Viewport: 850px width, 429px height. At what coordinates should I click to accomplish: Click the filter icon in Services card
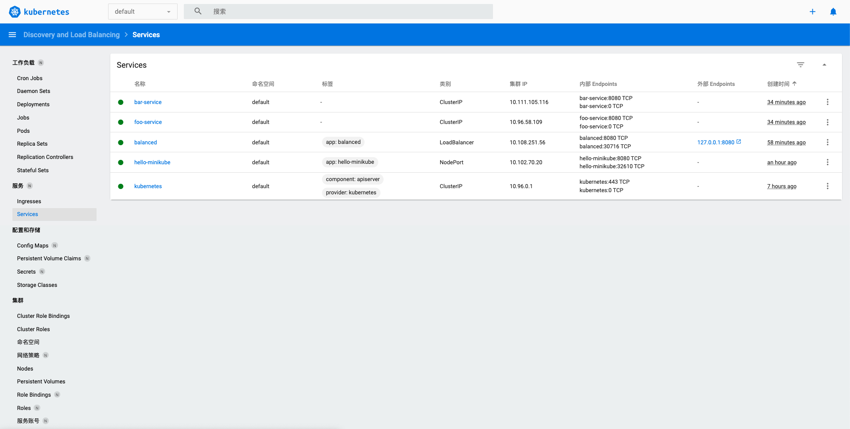click(x=800, y=65)
